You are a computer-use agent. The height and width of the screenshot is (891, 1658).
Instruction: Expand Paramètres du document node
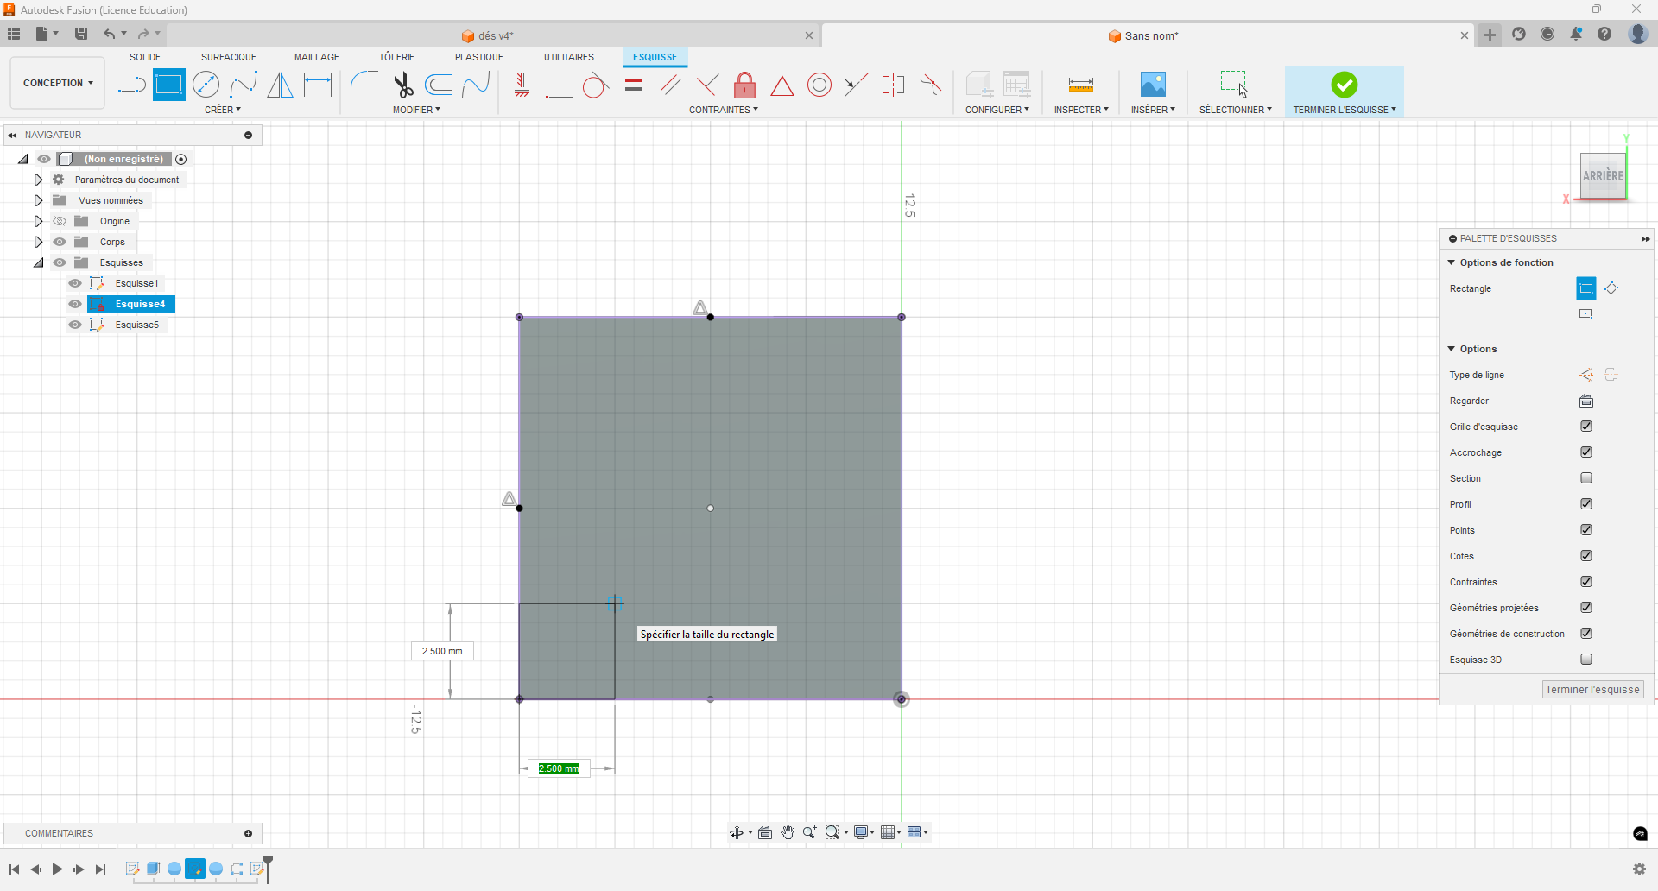(38, 180)
